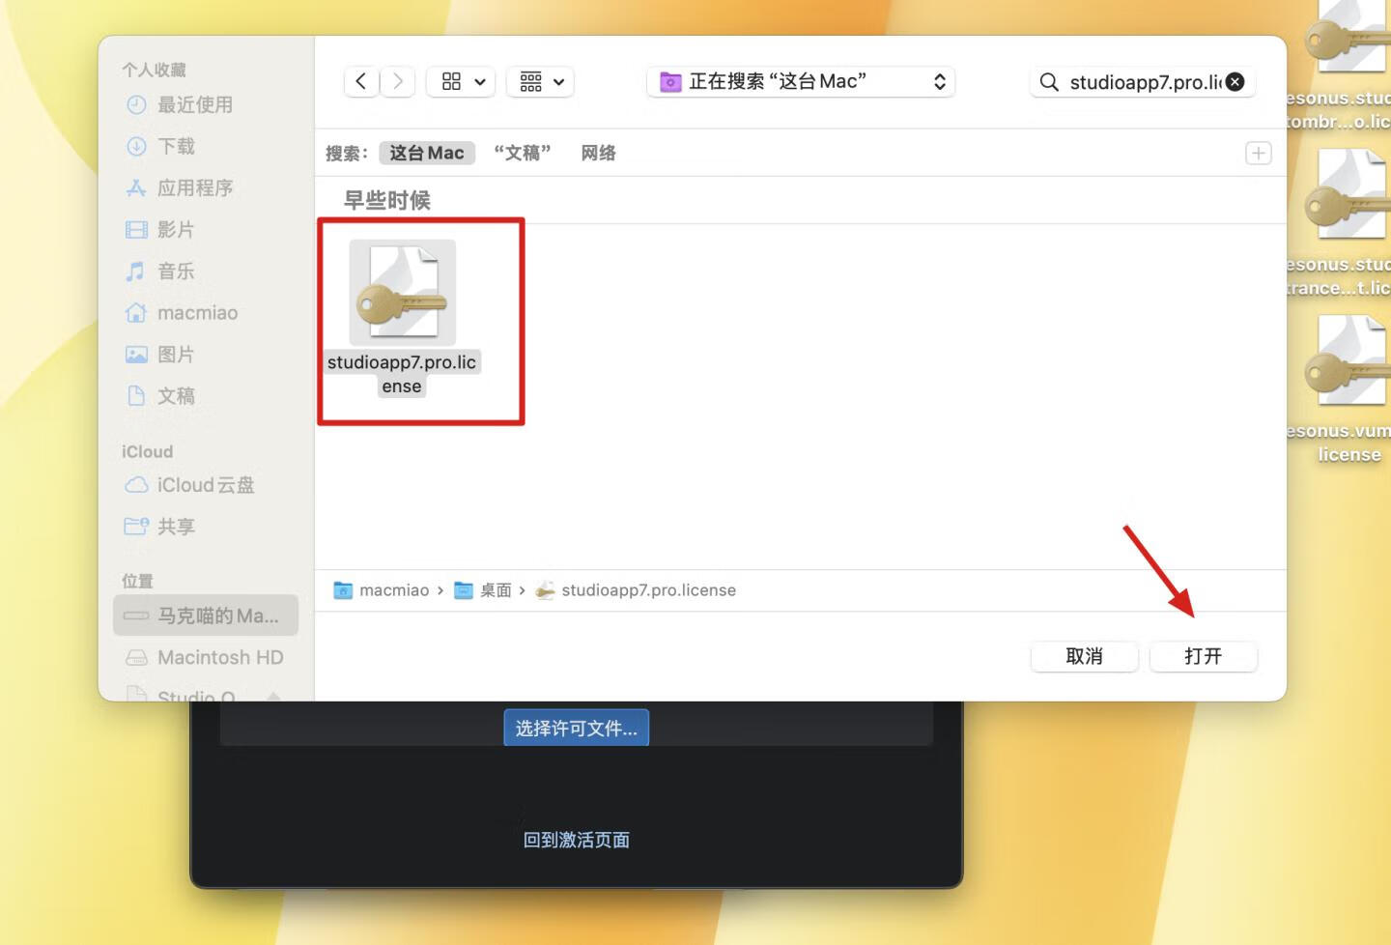Open 音乐 in the sidebar
The height and width of the screenshot is (945, 1391).
tap(176, 271)
